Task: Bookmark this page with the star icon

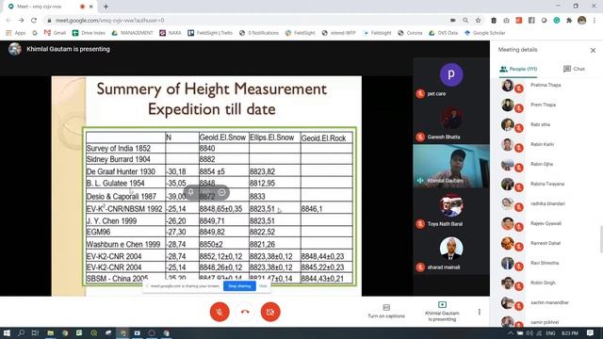Action: click(478, 21)
